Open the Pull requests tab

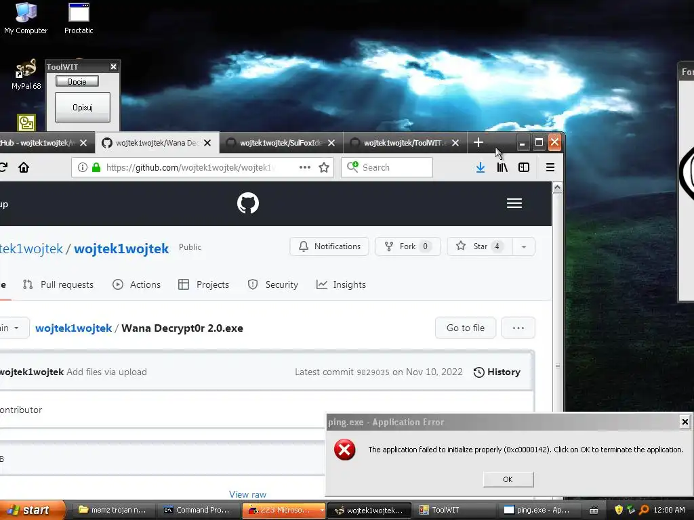tap(58, 285)
